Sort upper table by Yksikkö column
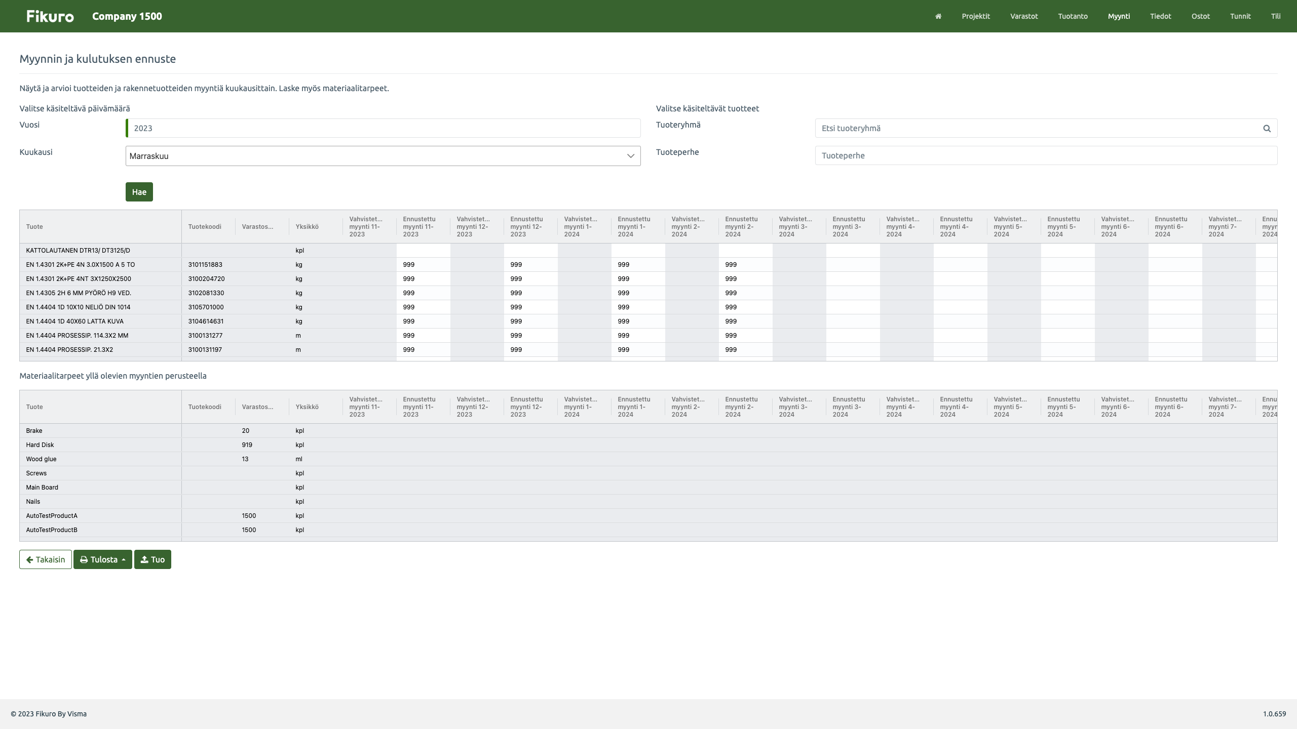Viewport: 1297px width, 729px height. [x=316, y=227]
